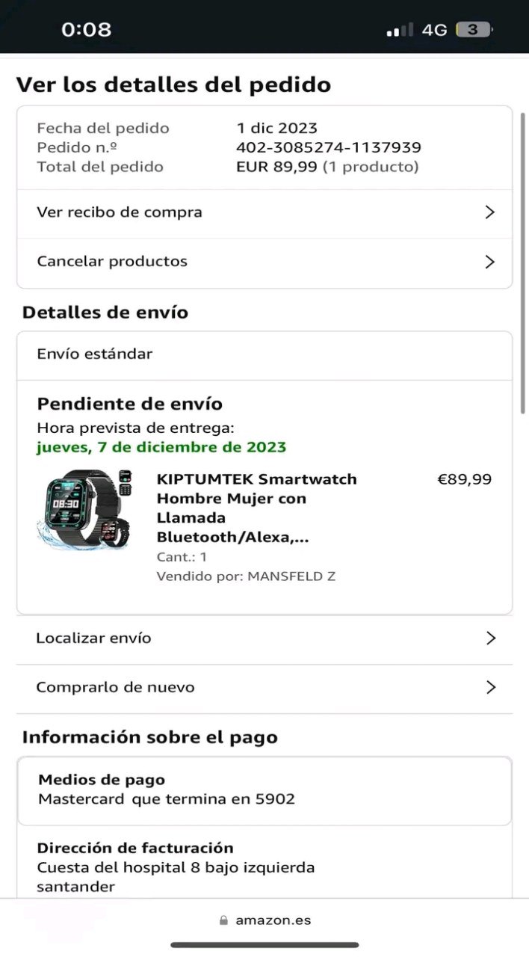Open Localizar envío option

[264, 638]
